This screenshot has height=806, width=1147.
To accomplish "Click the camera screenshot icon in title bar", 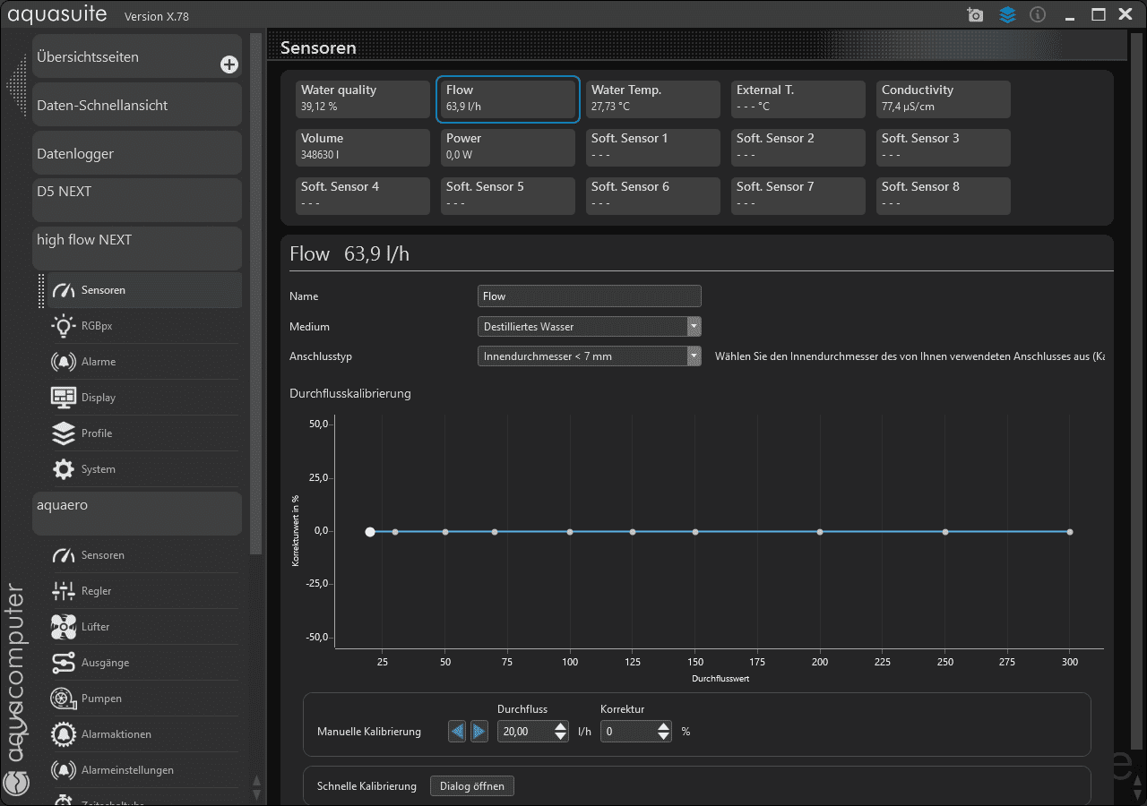I will coord(975,14).
